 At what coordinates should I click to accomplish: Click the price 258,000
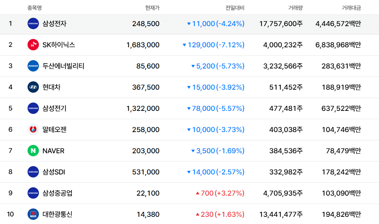[x=146, y=130]
